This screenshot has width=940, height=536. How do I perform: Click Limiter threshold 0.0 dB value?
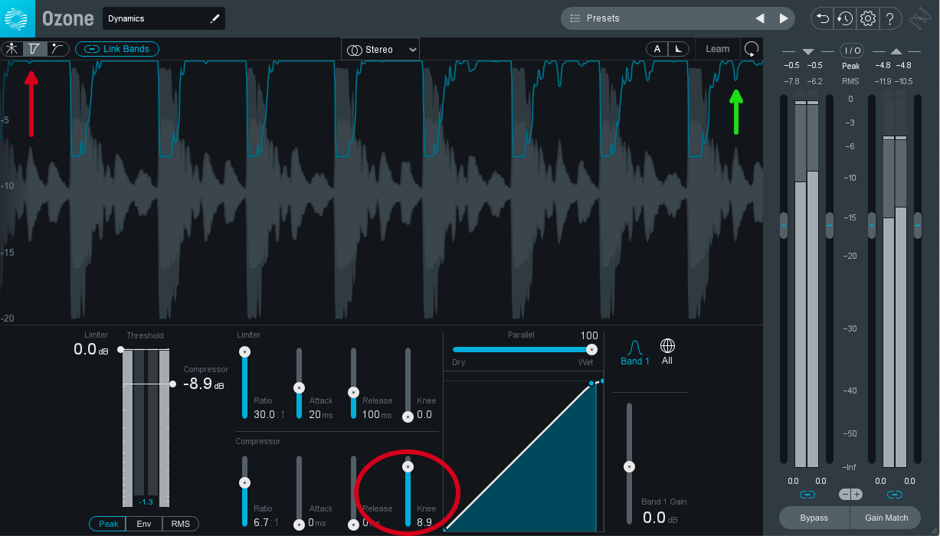pyautogui.click(x=91, y=349)
